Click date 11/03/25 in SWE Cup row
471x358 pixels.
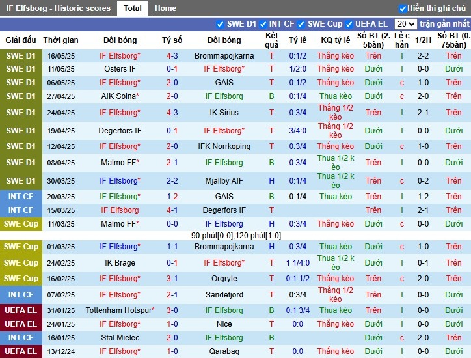click(61, 224)
